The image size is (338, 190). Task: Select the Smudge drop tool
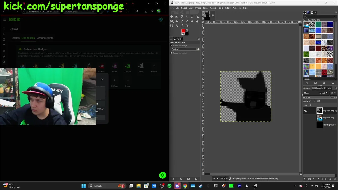(197, 21)
